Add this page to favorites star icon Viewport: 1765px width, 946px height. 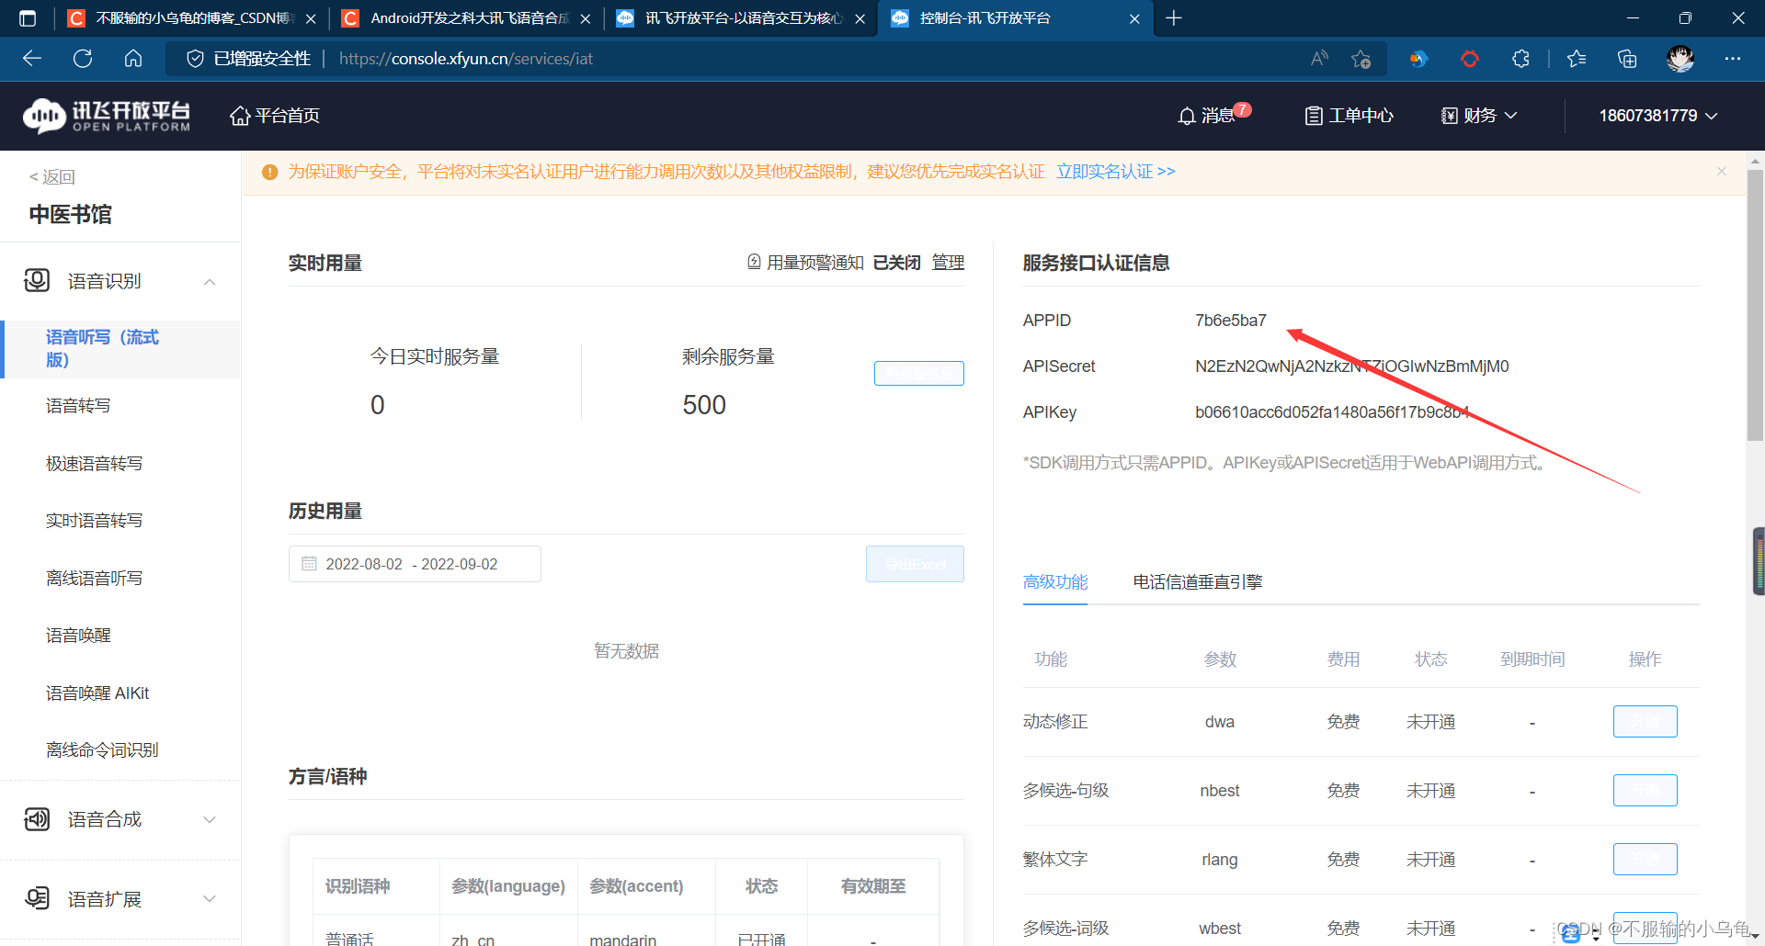1361,59
